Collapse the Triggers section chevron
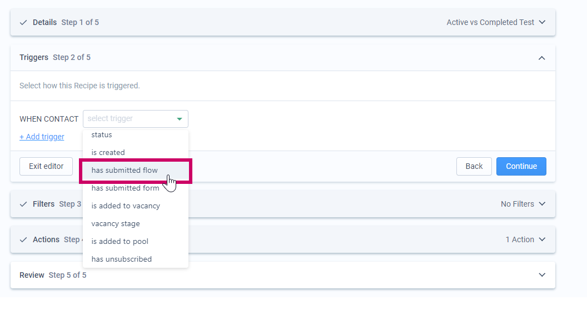 pos(542,58)
